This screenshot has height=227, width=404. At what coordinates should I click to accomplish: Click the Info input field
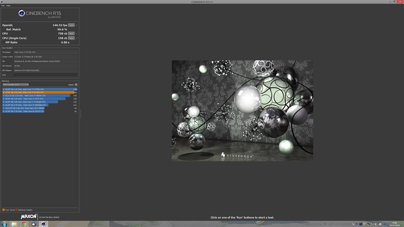[45, 75]
